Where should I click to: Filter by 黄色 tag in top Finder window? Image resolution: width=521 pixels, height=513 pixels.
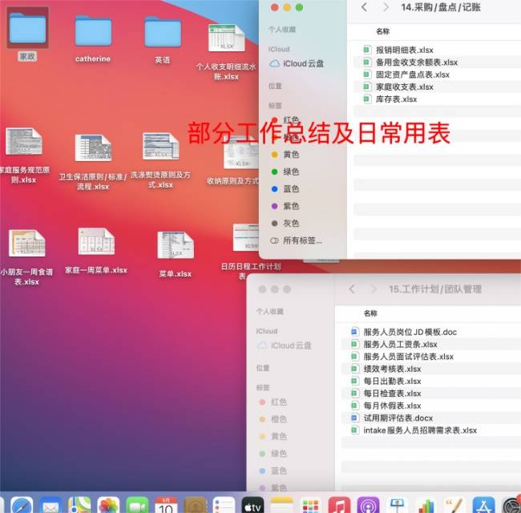pyautogui.click(x=286, y=155)
